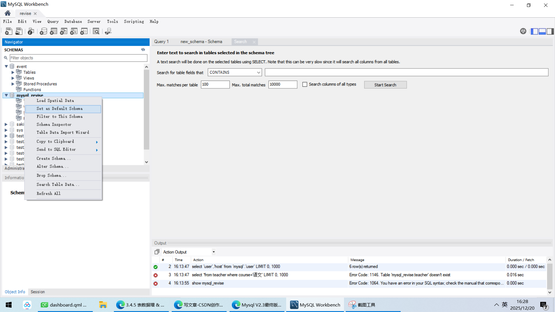Screen dimensions: 555x312
Task: Open SQL script file icon
Action: pos(19,31)
